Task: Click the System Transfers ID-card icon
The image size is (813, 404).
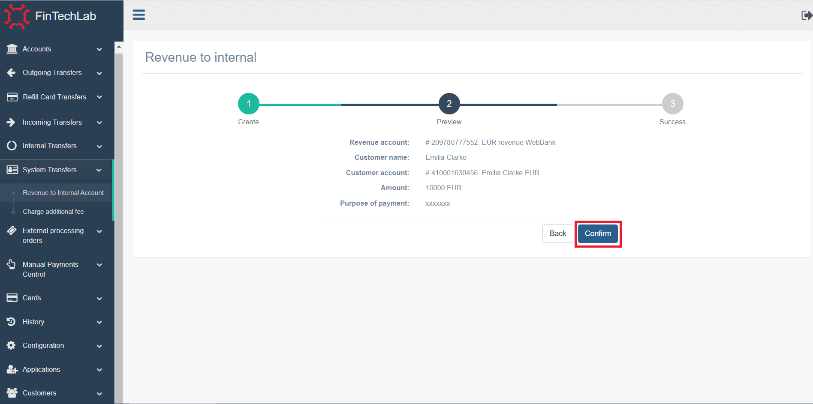Action: (x=12, y=170)
